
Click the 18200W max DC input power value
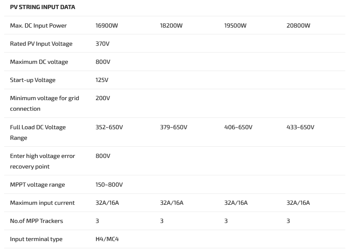171,25
